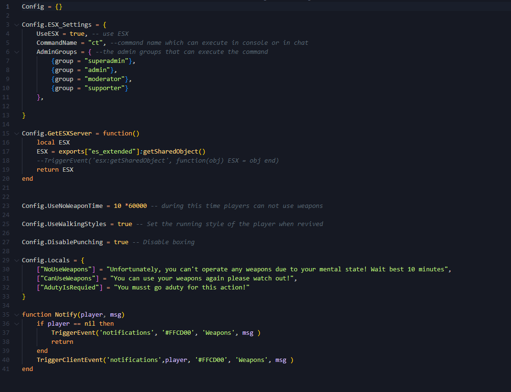Click the 'true' value after UseESX
The width and height of the screenshot is (511, 392).
coord(77,33)
